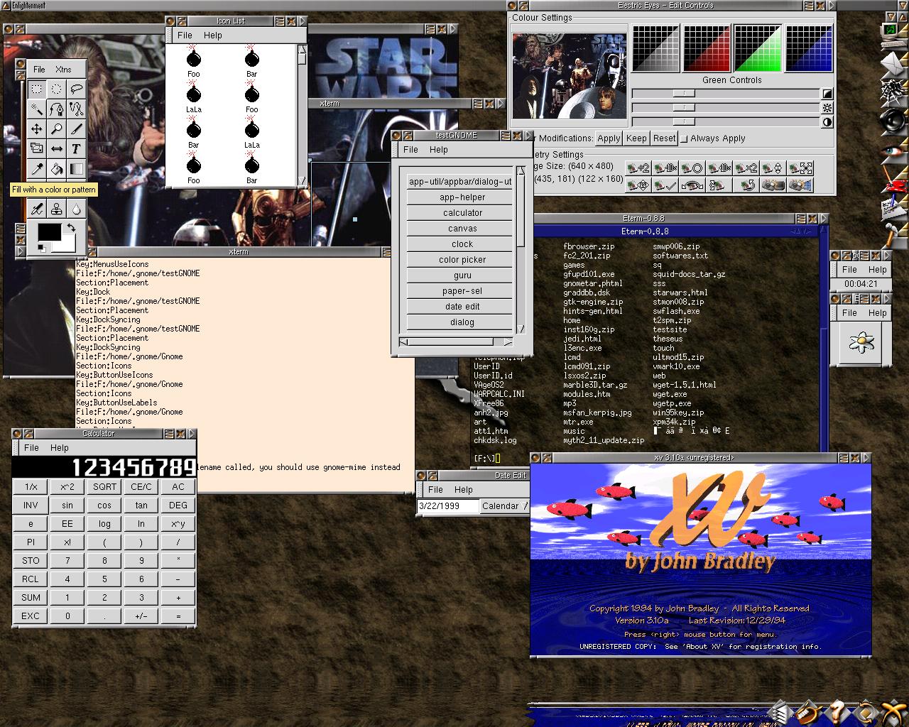Open Help menu in Calculator window
The image size is (909, 727).
[59, 448]
